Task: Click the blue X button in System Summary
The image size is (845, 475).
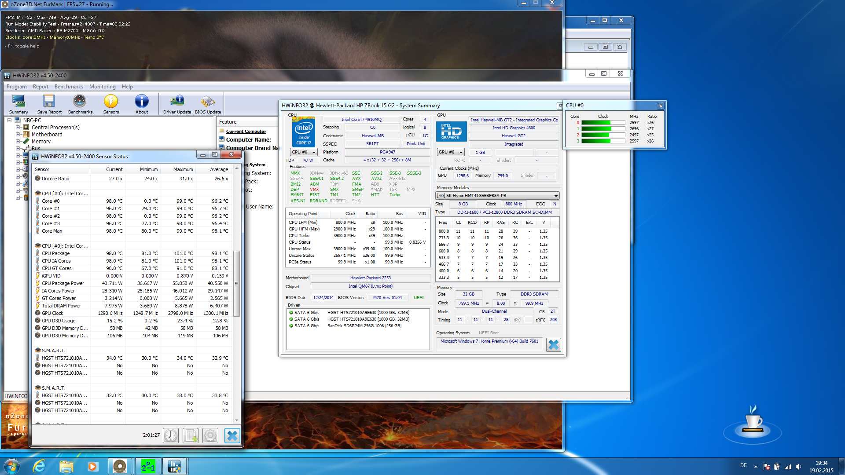Action: click(x=553, y=345)
